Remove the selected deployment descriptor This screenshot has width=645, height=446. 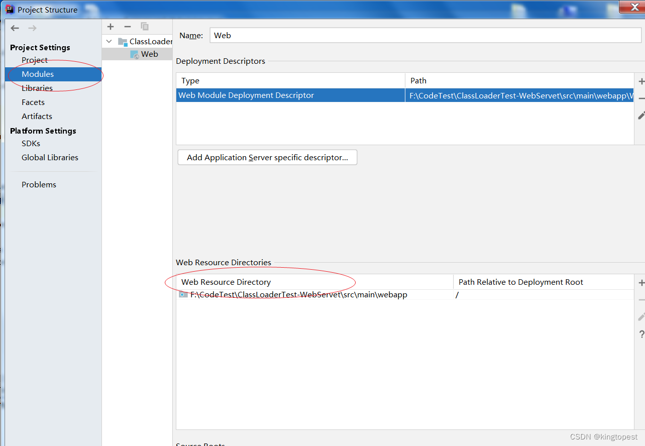click(x=641, y=98)
